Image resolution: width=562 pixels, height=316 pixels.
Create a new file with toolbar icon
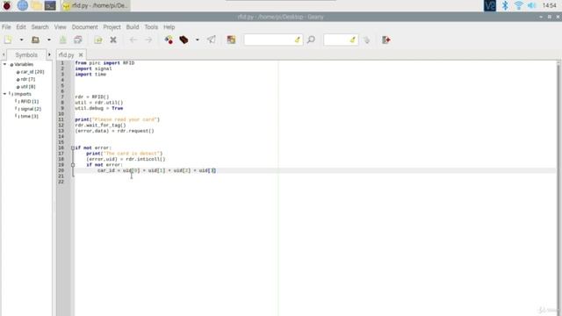coord(8,39)
